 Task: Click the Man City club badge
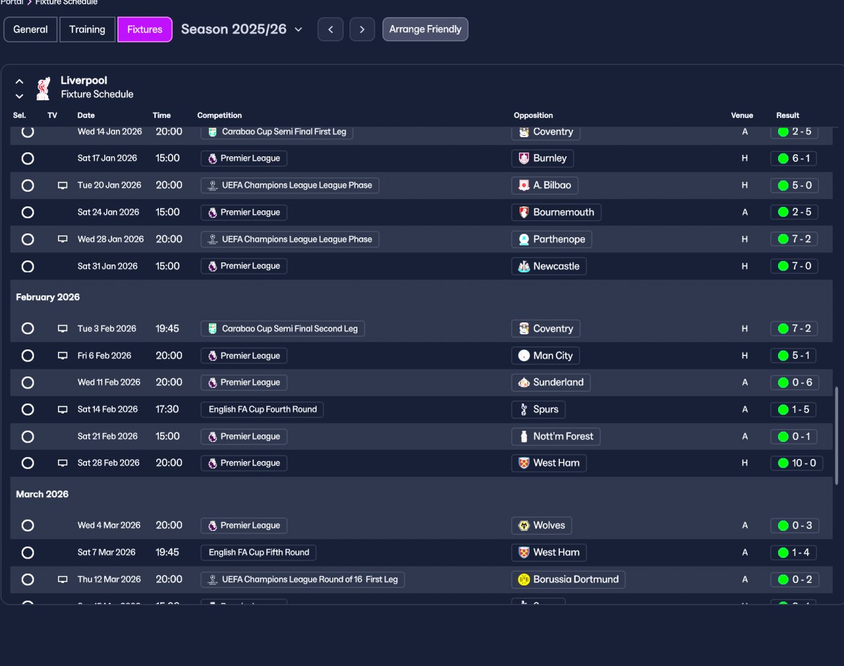click(524, 355)
